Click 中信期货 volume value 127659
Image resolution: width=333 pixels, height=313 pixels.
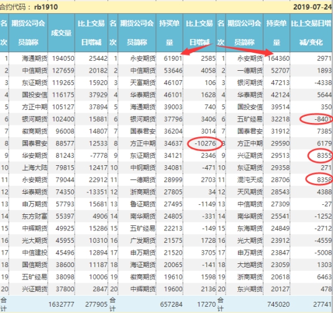[x=63, y=71]
